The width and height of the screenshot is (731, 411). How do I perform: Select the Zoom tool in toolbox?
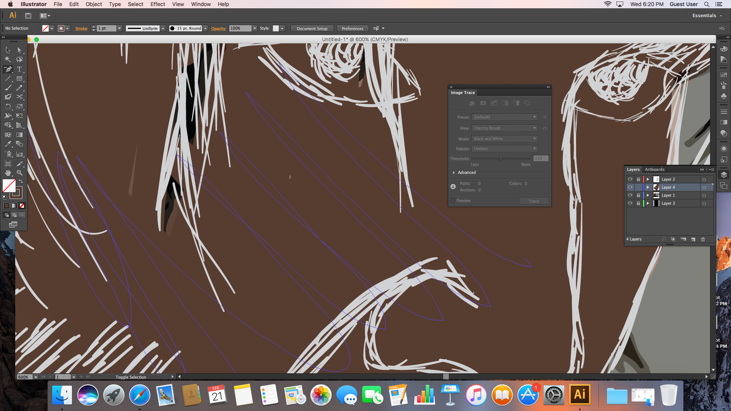[19, 173]
